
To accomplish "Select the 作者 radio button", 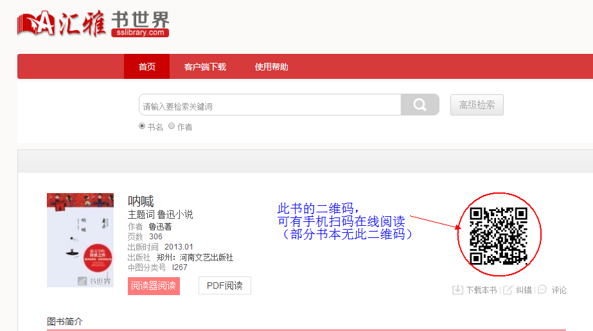I will pyautogui.click(x=172, y=126).
